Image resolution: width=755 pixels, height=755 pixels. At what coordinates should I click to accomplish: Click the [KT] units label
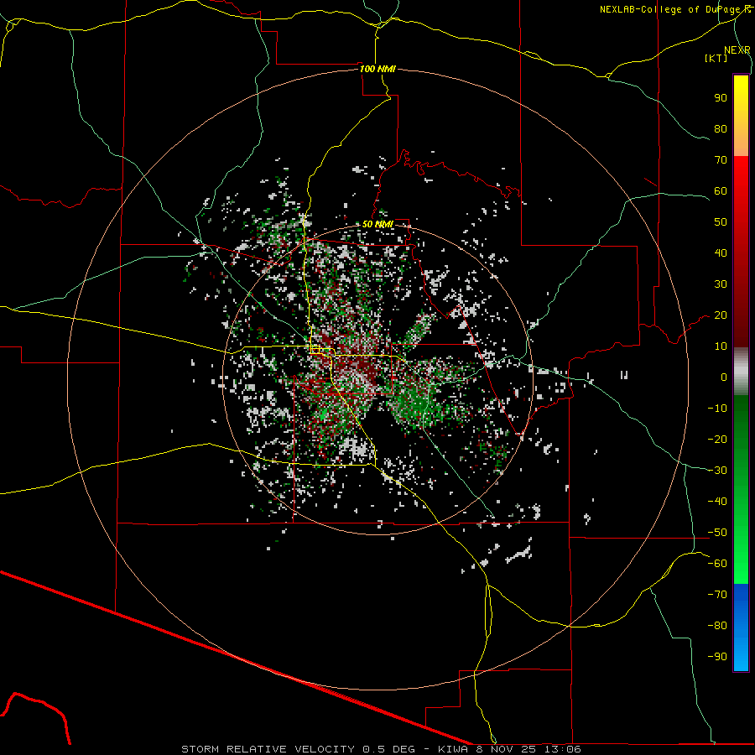click(x=716, y=58)
